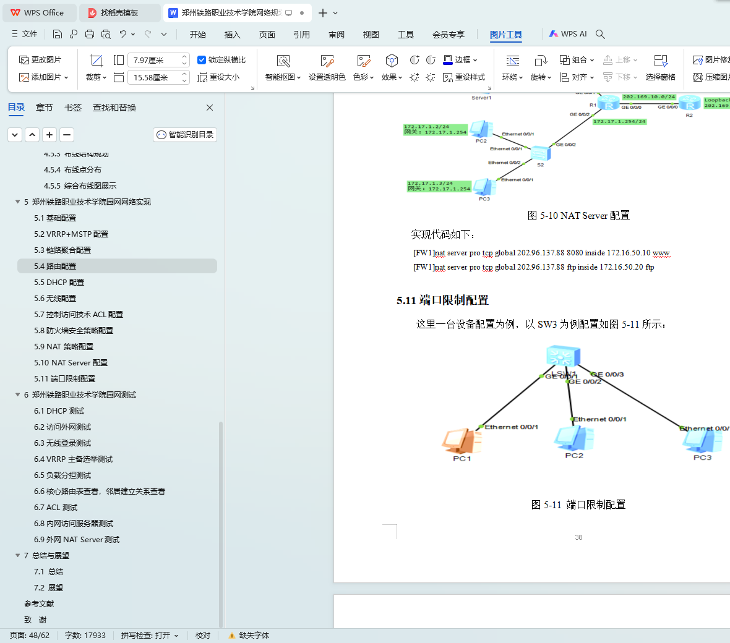This screenshot has width=730, height=643.
Task: Open Print Preview icon
Action: pos(106,34)
